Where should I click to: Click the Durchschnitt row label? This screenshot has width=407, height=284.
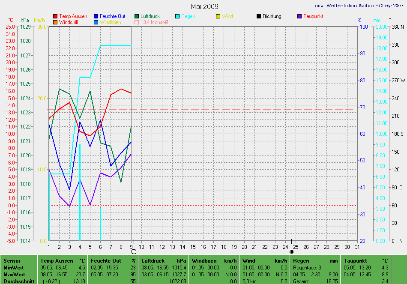coord(18,281)
